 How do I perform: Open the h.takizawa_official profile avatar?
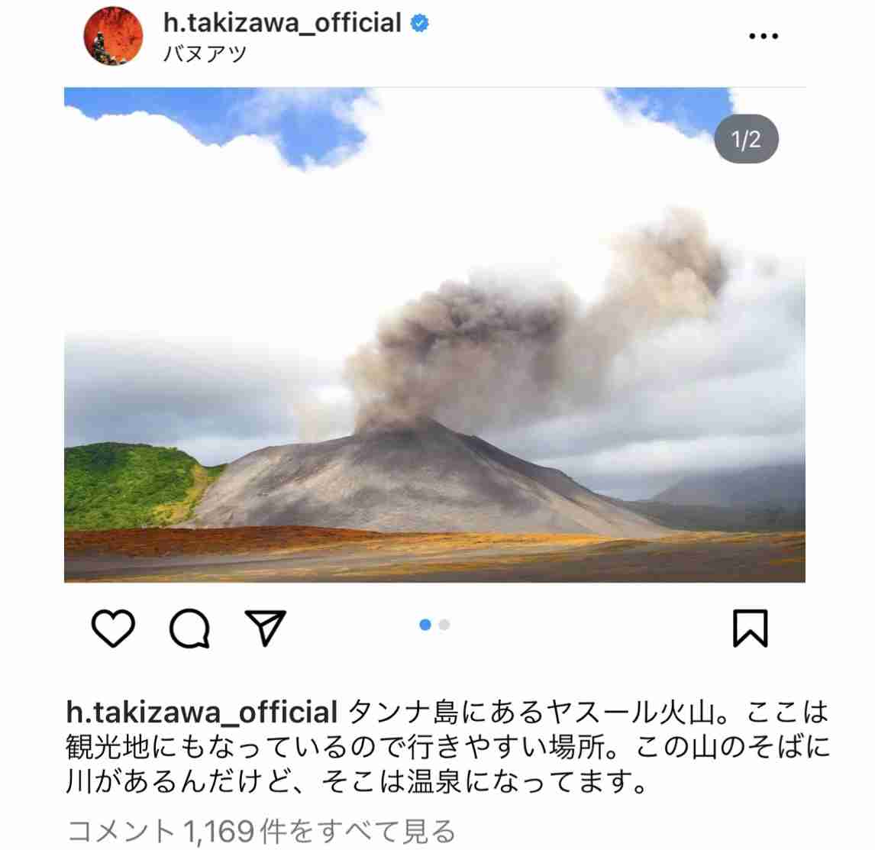(x=113, y=36)
